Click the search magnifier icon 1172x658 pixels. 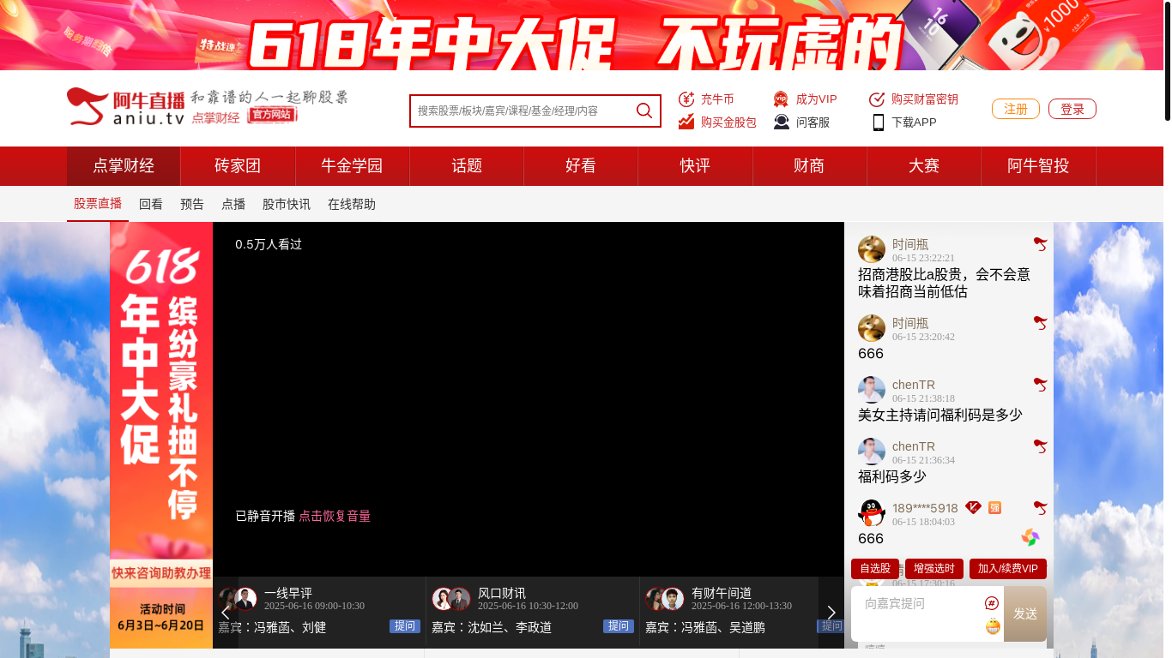(x=644, y=111)
